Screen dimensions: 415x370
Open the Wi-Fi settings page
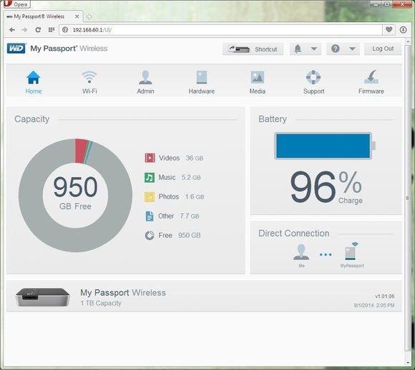[x=89, y=82]
